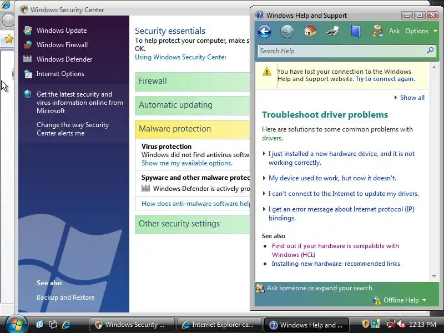The image size is (444, 333).
Task: Click the Windows Defender castle icon in sidebar
Action: [x=27, y=59]
